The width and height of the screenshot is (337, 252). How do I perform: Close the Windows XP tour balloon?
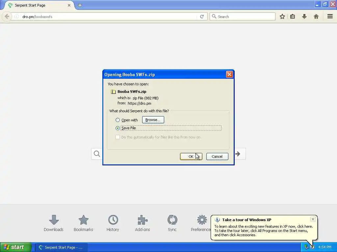pos(313,219)
